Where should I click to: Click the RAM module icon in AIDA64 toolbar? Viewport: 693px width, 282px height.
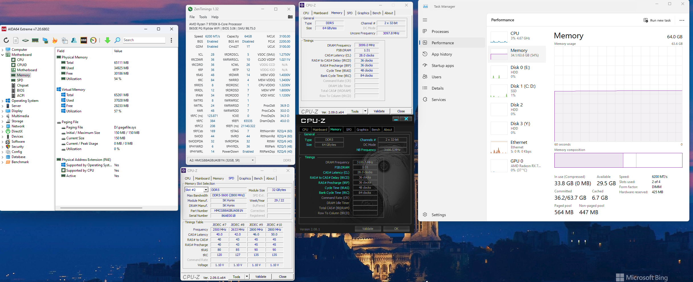click(x=35, y=40)
